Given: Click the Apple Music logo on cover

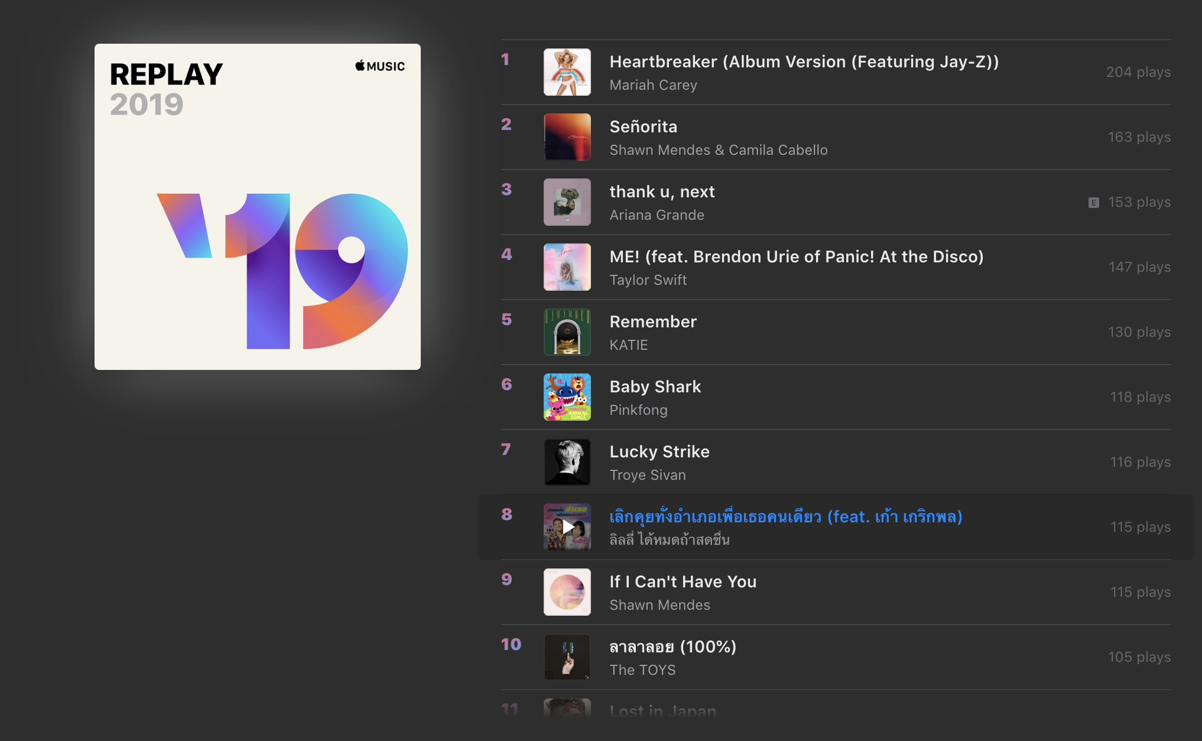Looking at the screenshot, I should (x=380, y=66).
